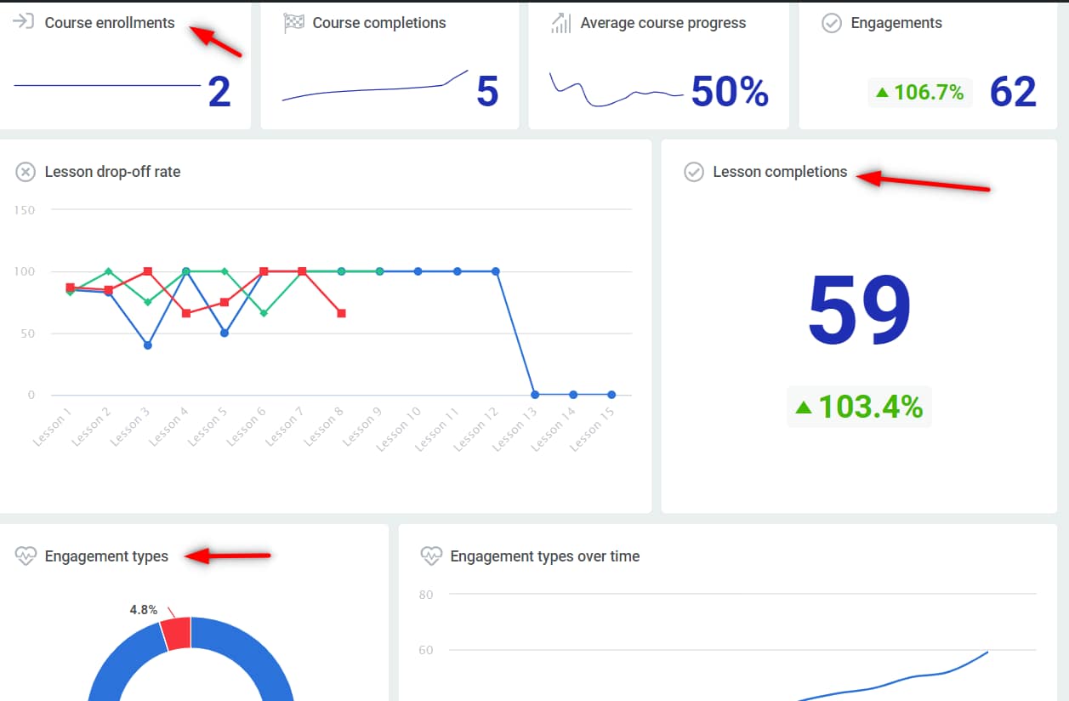Click the blue data point at Lesson 12

click(x=496, y=271)
